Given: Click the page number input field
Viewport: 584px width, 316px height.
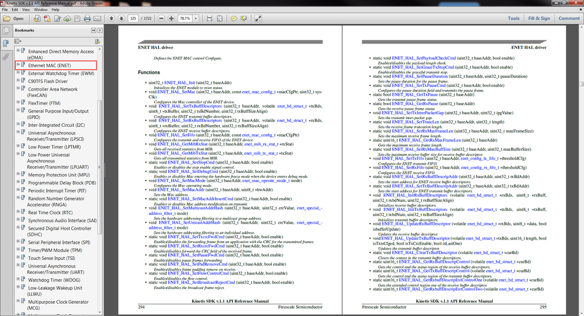Looking at the screenshot, I should point(133,18).
